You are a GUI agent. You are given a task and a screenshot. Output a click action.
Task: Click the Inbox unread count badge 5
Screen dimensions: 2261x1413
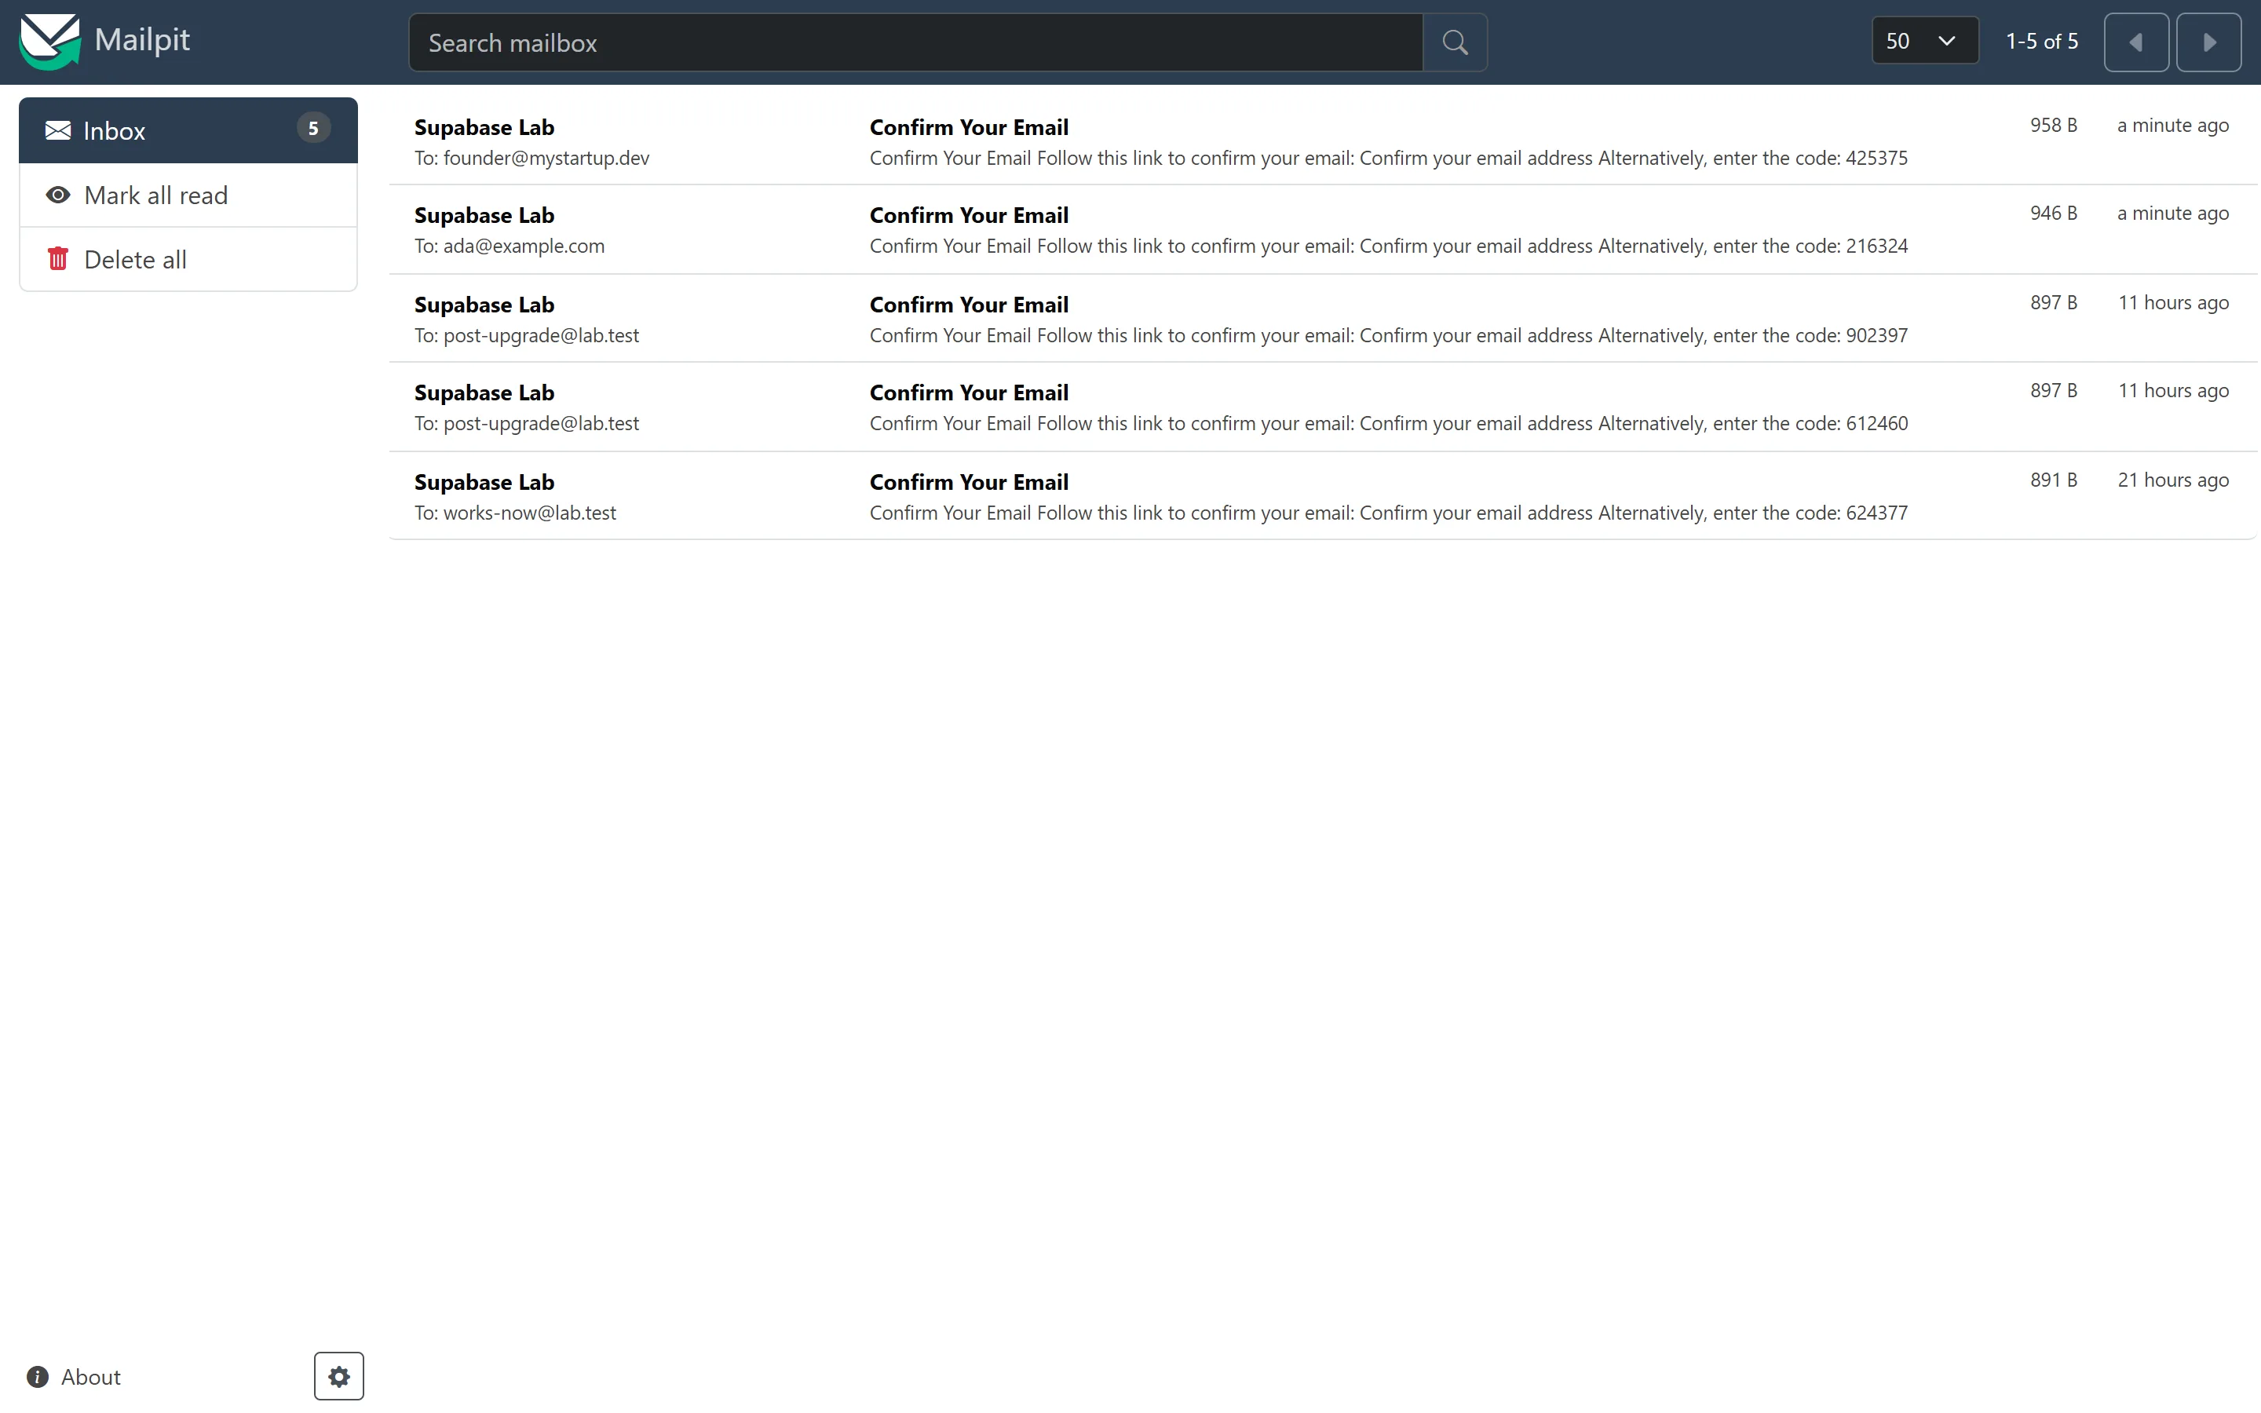(313, 128)
